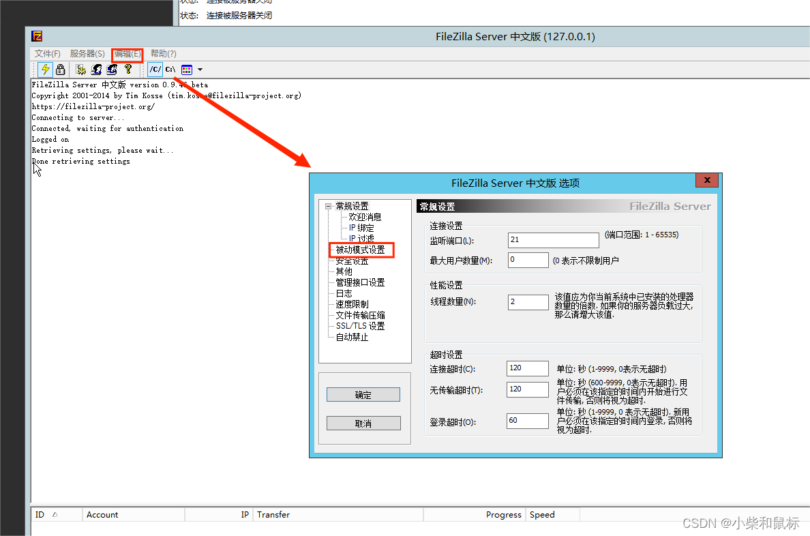Open server settings via gear toolbar icon
Image resolution: width=810 pixels, height=536 pixels.
80,70
